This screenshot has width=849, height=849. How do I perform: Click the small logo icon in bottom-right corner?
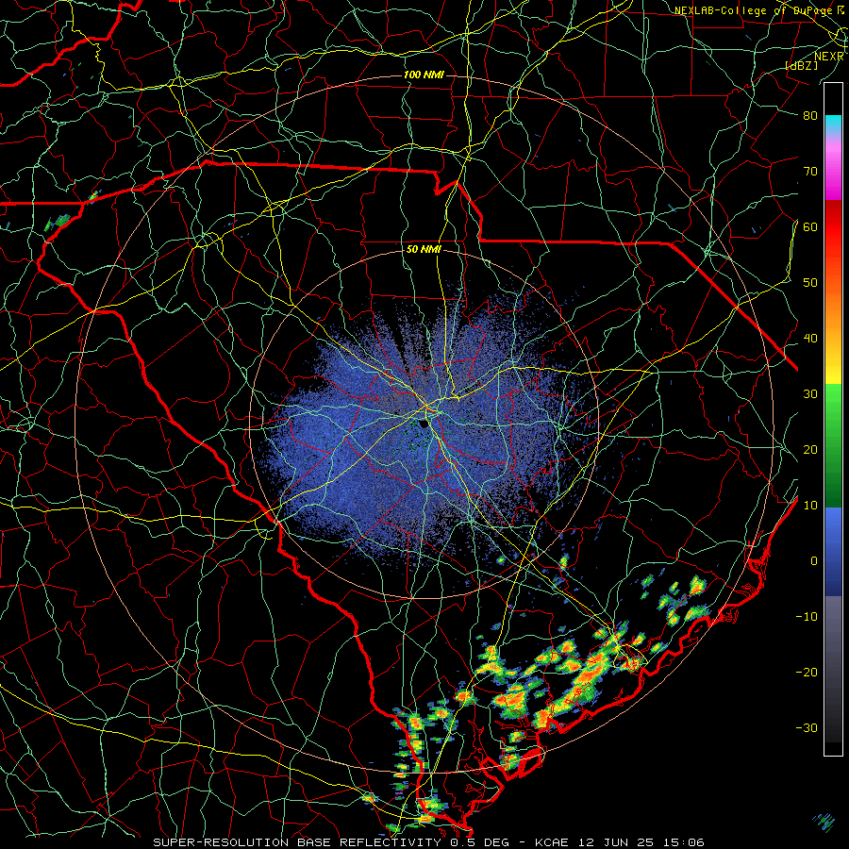point(823,822)
